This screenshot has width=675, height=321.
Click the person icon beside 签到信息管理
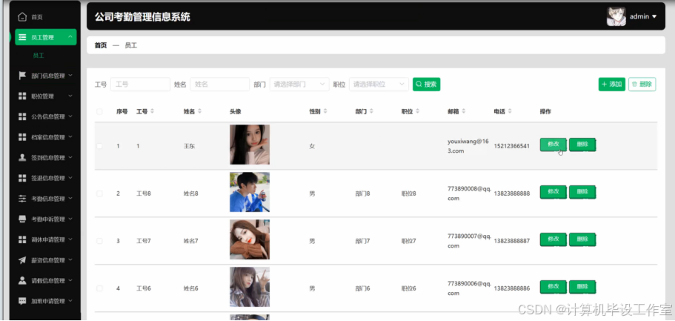22,157
